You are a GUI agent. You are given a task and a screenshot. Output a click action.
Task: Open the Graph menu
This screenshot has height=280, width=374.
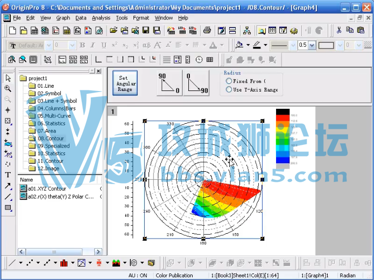(63, 18)
